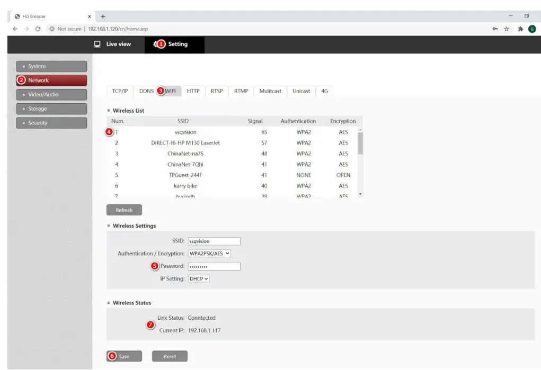Open a new browser tab
The width and height of the screenshot is (541, 370).
103,16
